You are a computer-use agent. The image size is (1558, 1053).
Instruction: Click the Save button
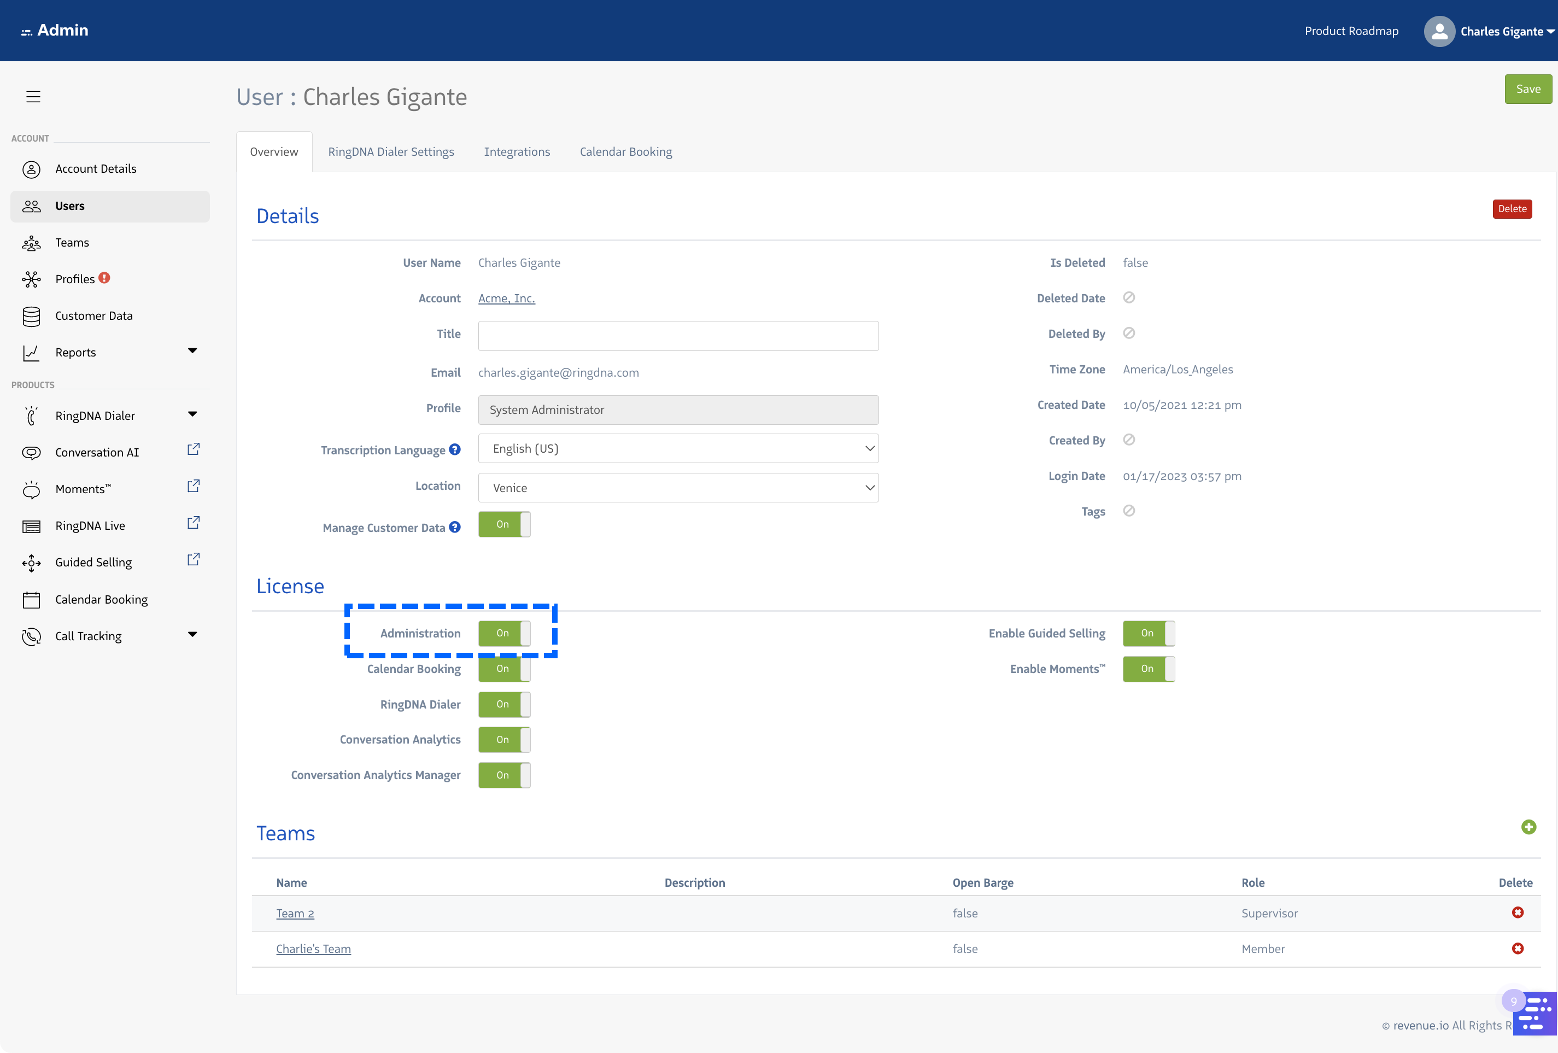(1528, 89)
